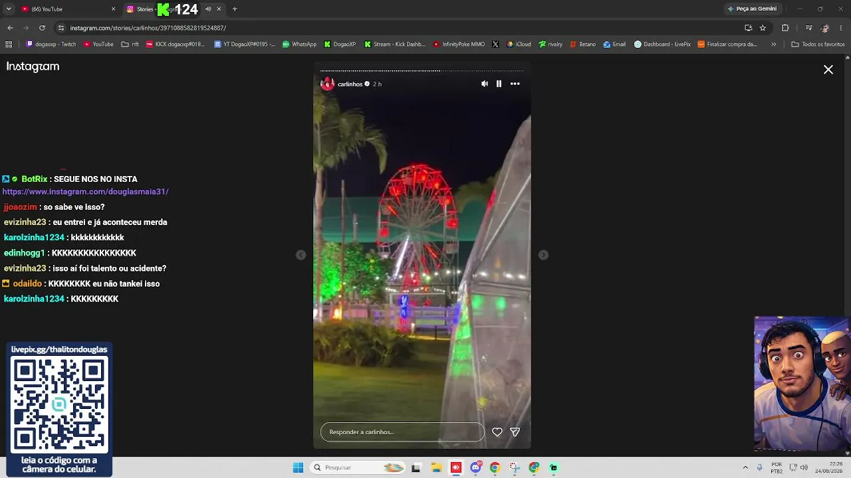Open carlinhos profile from username
851x478 pixels.
pos(350,84)
